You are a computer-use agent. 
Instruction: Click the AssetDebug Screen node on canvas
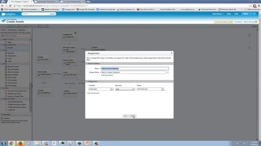pyautogui.click(x=44, y=92)
